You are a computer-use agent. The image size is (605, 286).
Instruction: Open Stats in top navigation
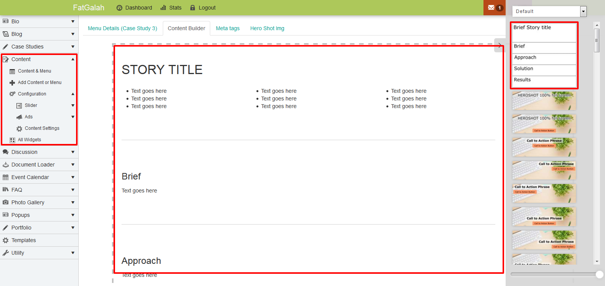171,8
